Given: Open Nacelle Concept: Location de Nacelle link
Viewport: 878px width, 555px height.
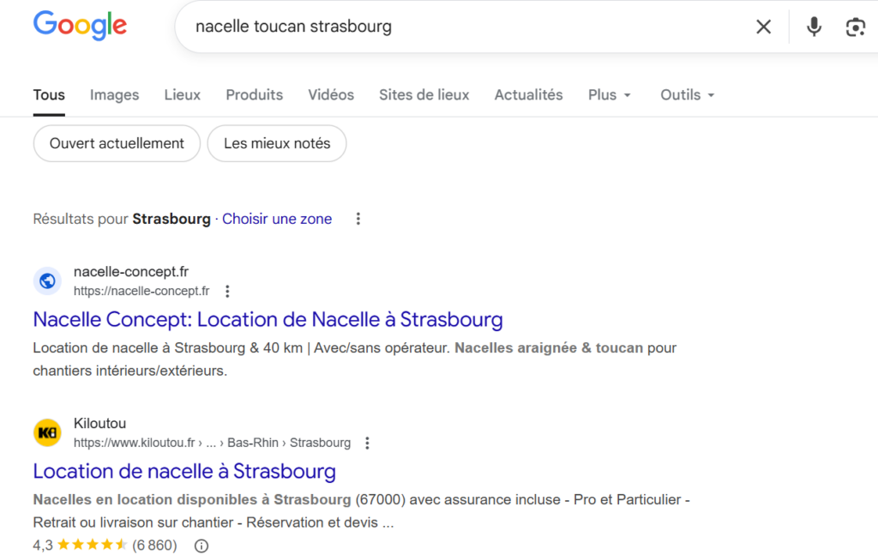Looking at the screenshot, I should pyautogui.click(x=268, y=320).
